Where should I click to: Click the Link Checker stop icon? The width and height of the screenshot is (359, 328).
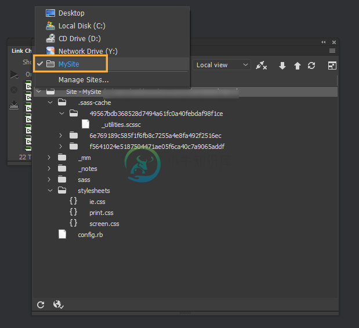[x=14, y=90]
